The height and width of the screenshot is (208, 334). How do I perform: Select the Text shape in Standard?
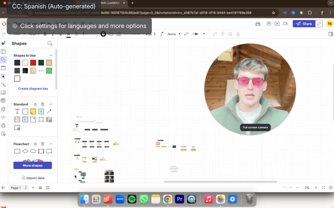tap(17, 111)
